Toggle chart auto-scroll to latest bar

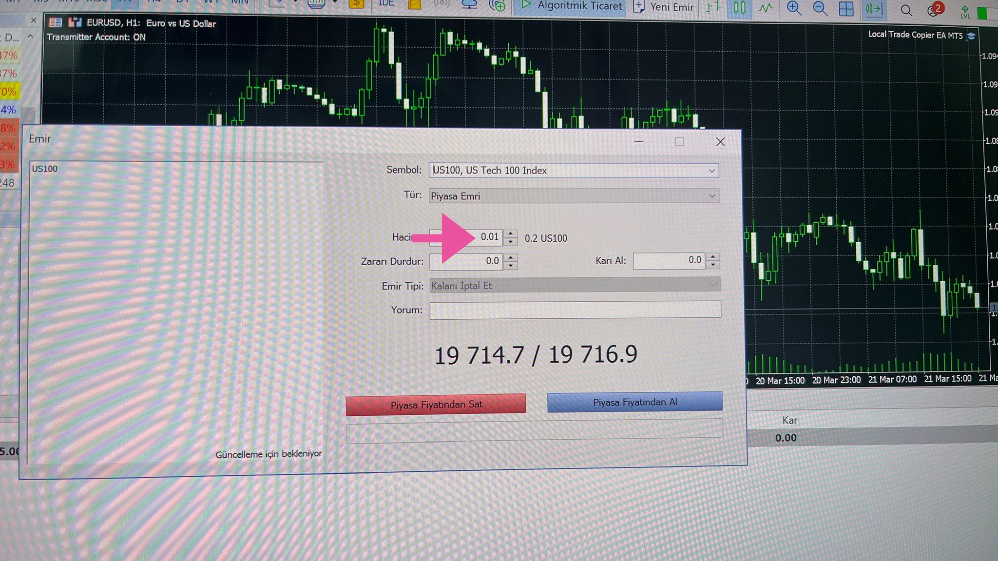(873, 9)
